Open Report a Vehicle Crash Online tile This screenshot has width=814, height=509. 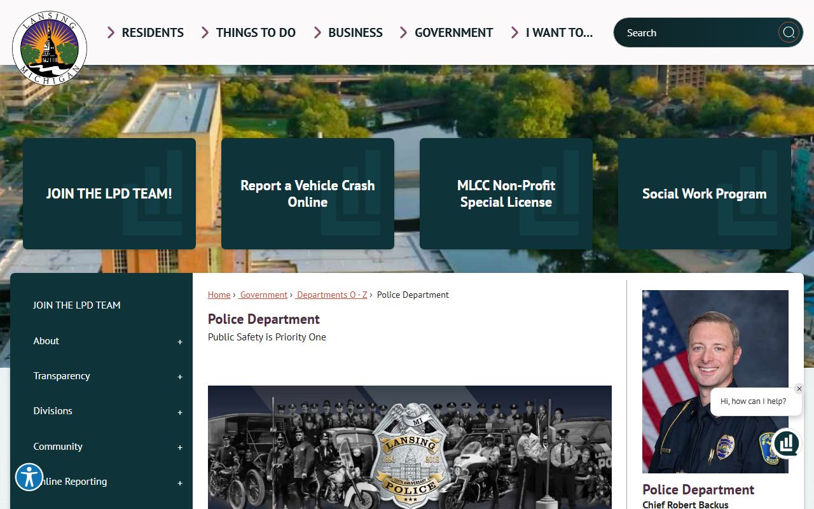[308, 193]
